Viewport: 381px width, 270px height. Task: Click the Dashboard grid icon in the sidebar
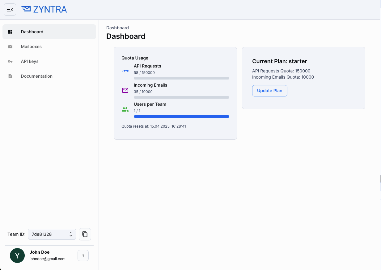tap(10, 32)
